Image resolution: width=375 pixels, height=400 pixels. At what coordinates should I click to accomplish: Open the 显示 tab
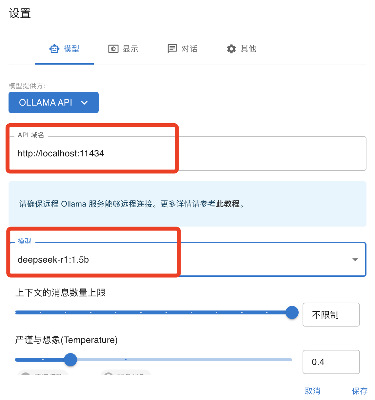(123, 49)
